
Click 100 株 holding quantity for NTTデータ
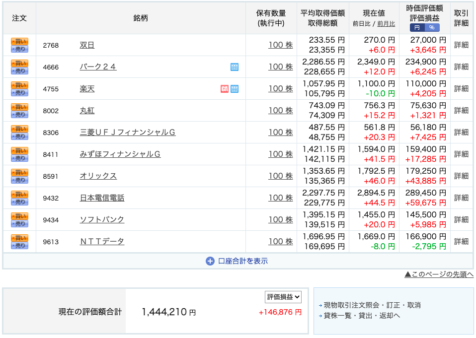coord(281,242)
